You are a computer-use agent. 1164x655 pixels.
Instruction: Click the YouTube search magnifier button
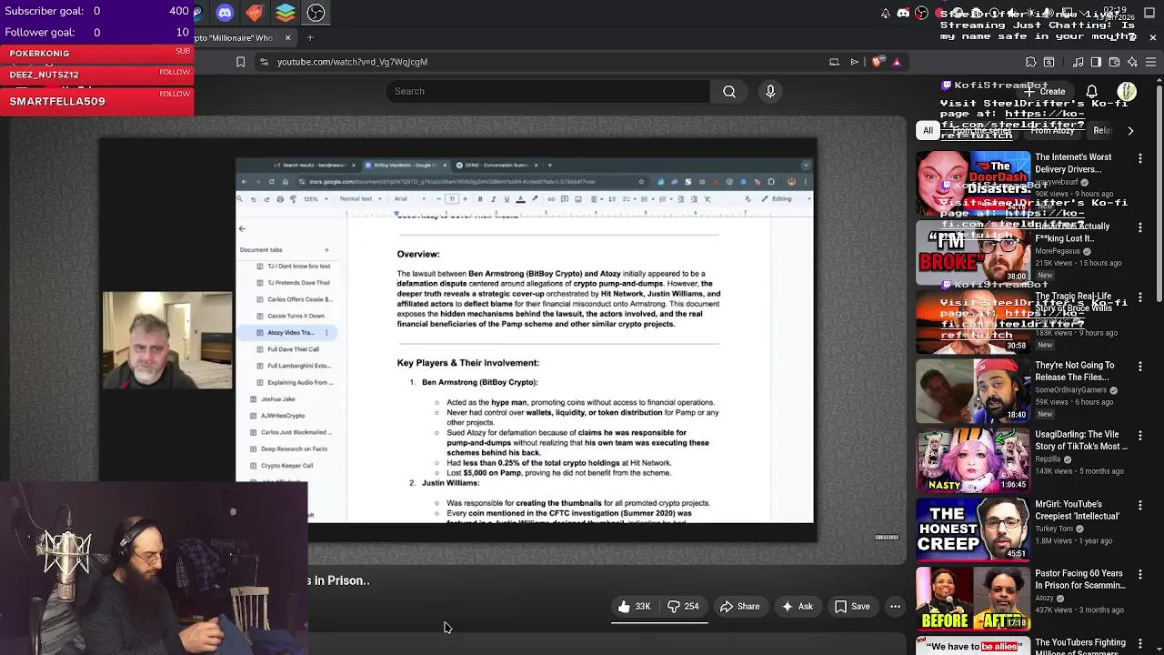(729, 91)
